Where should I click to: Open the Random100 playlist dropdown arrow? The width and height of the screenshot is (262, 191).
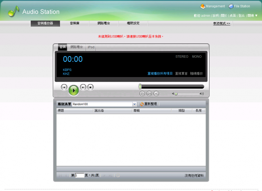point(135,104)
